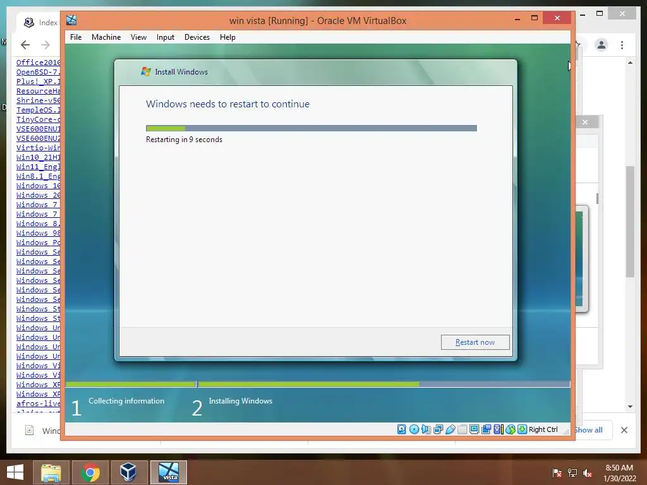This screenshot has height=485, width=647.
Task: Click Chrome's forward navigation arrow
Action: coord(45,45)
